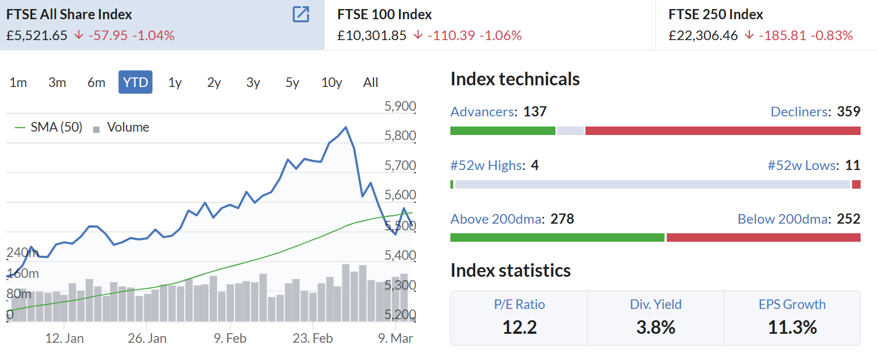The width and height of the screenshot is (877, 353).
Task: Open the EPS Growth statistic link
Action: 792,304
